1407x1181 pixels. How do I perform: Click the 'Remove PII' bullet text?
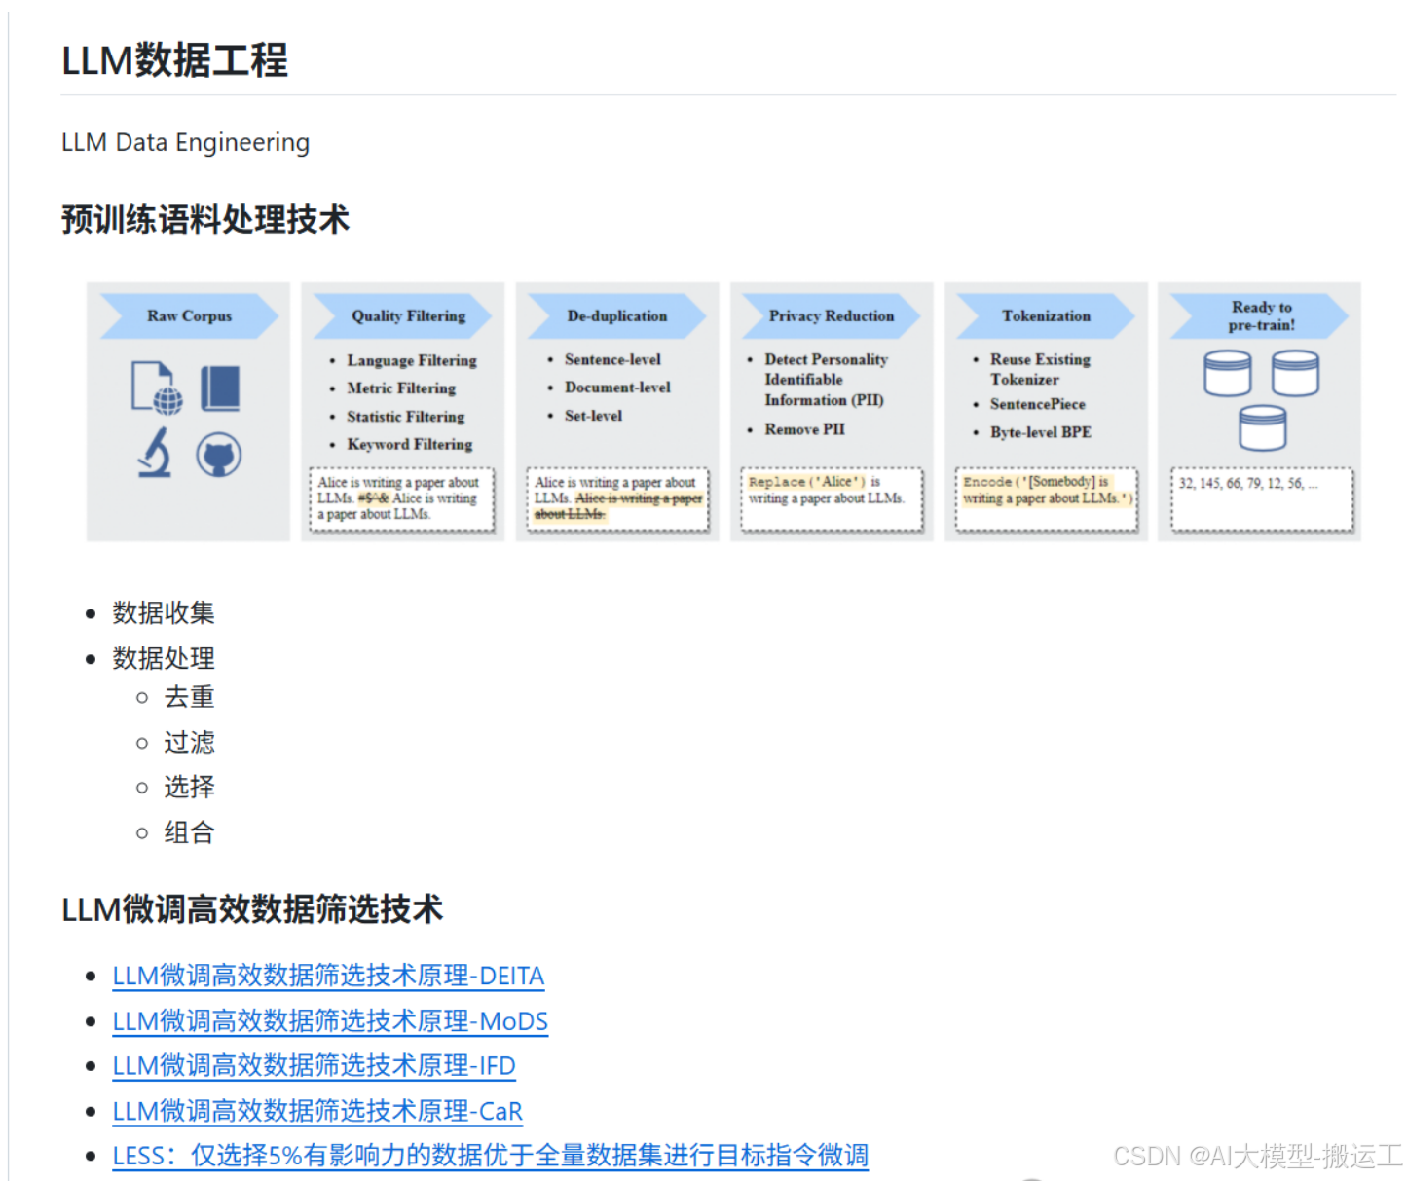point(804,428)
